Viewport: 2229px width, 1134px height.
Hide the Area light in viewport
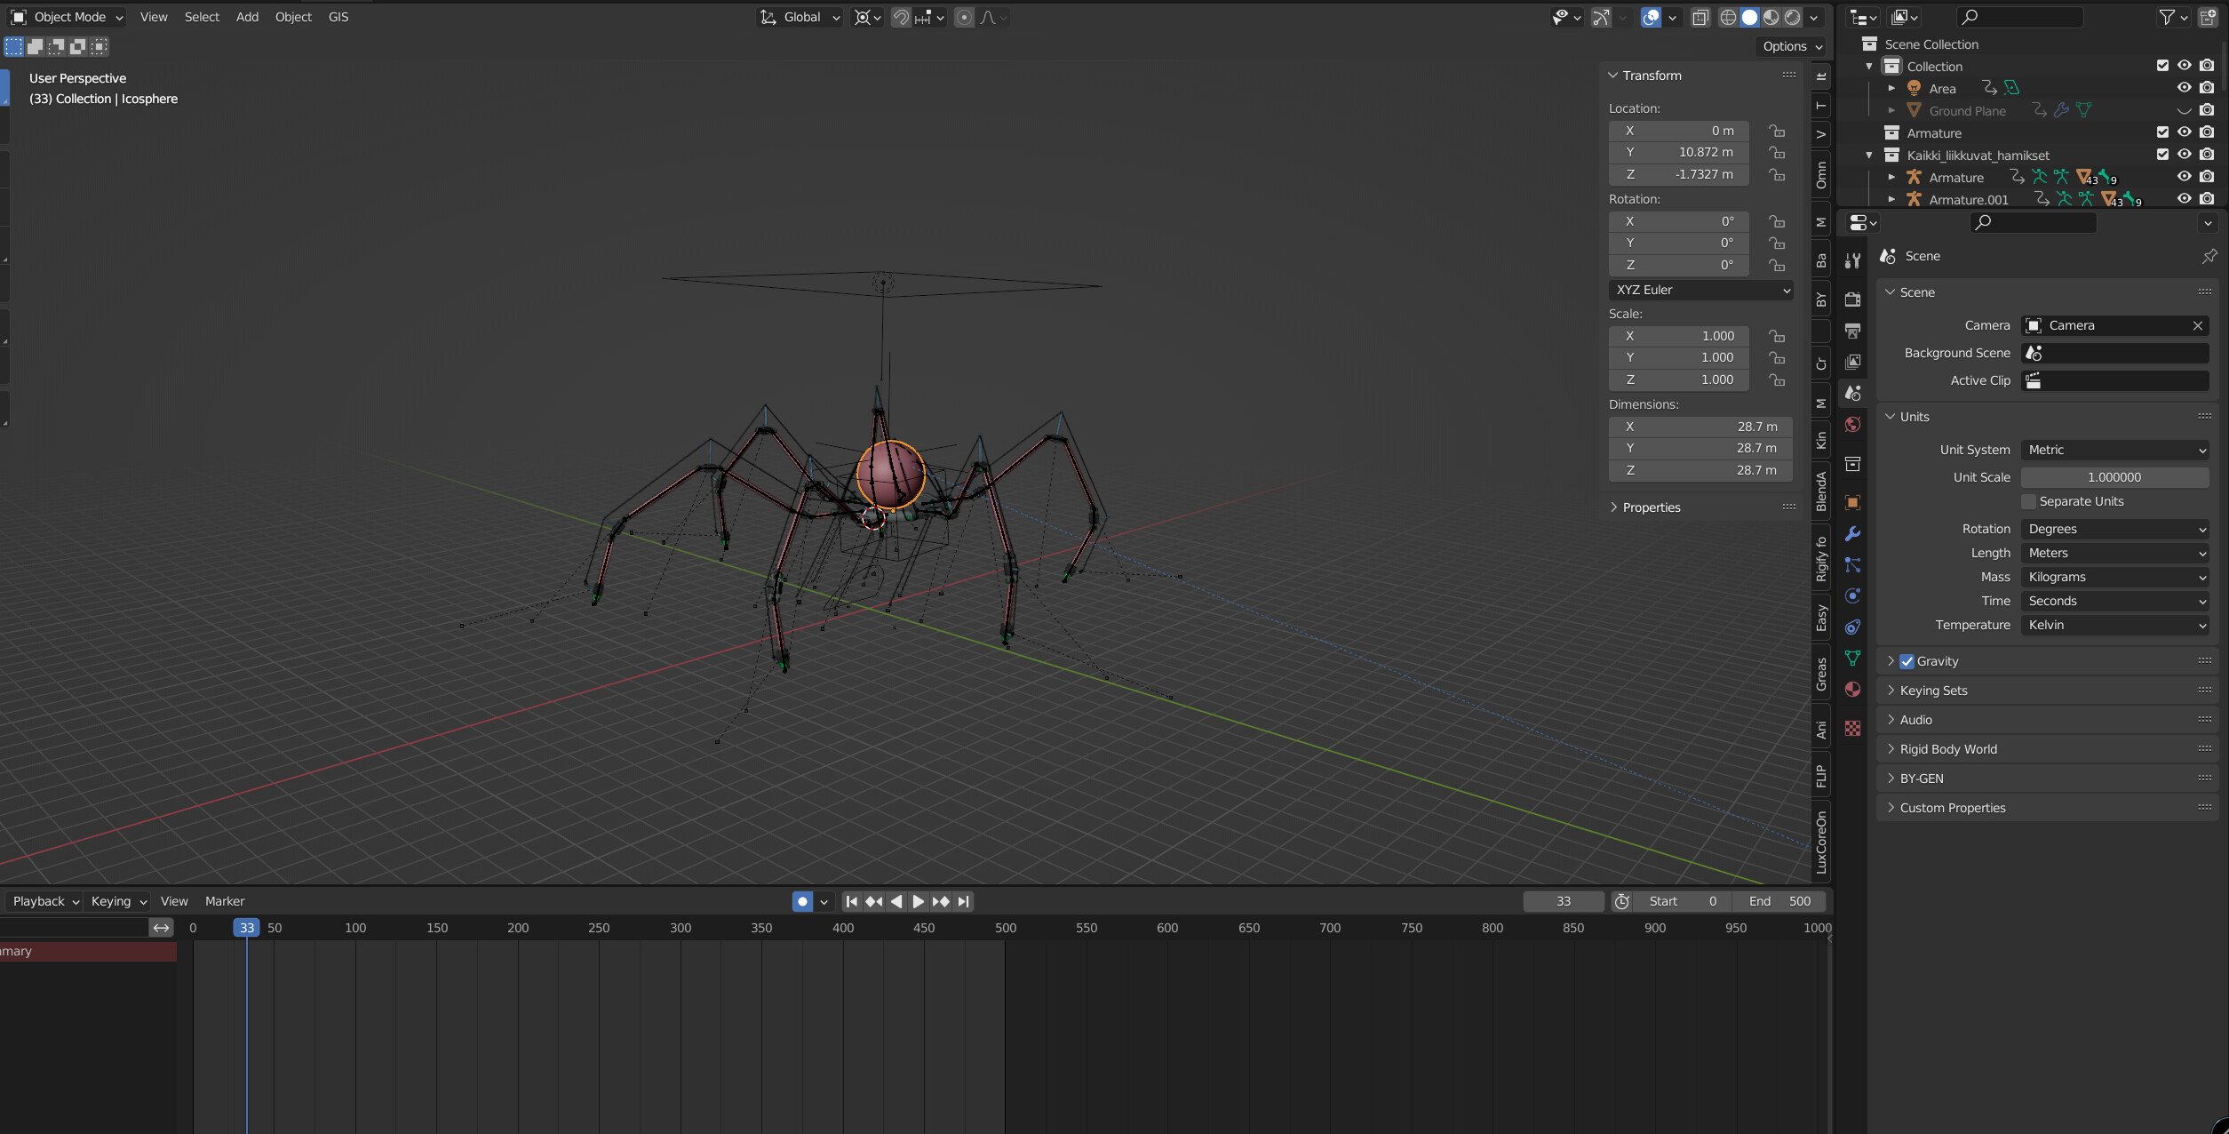2184,88
